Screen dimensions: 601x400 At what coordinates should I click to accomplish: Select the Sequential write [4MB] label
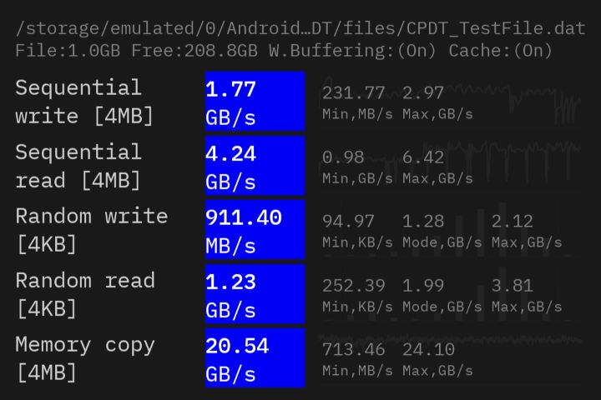pyautogui.click(x=84, y=102)
